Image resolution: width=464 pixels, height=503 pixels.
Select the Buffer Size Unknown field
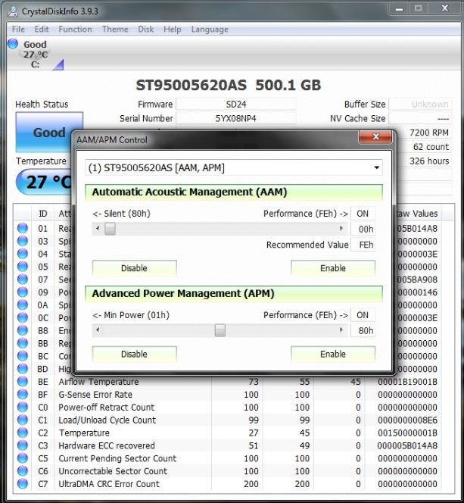[x=420, y=105]
